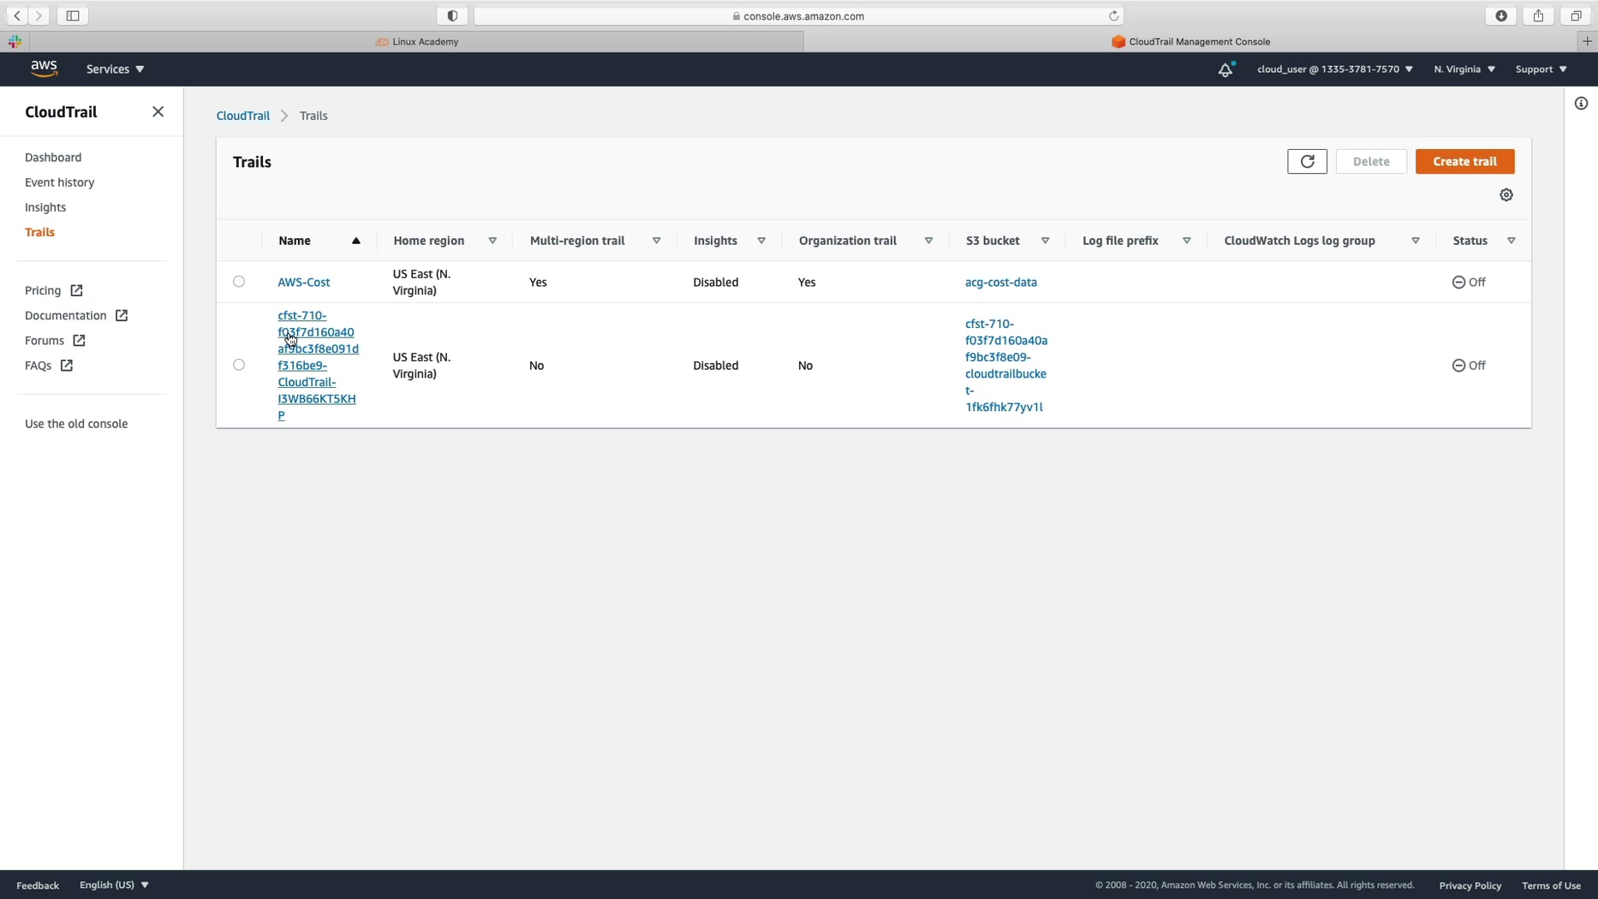The height and width of the screenshot is (899, 1598).
Task: Open the notifications bell
Action: (1225, 69)
